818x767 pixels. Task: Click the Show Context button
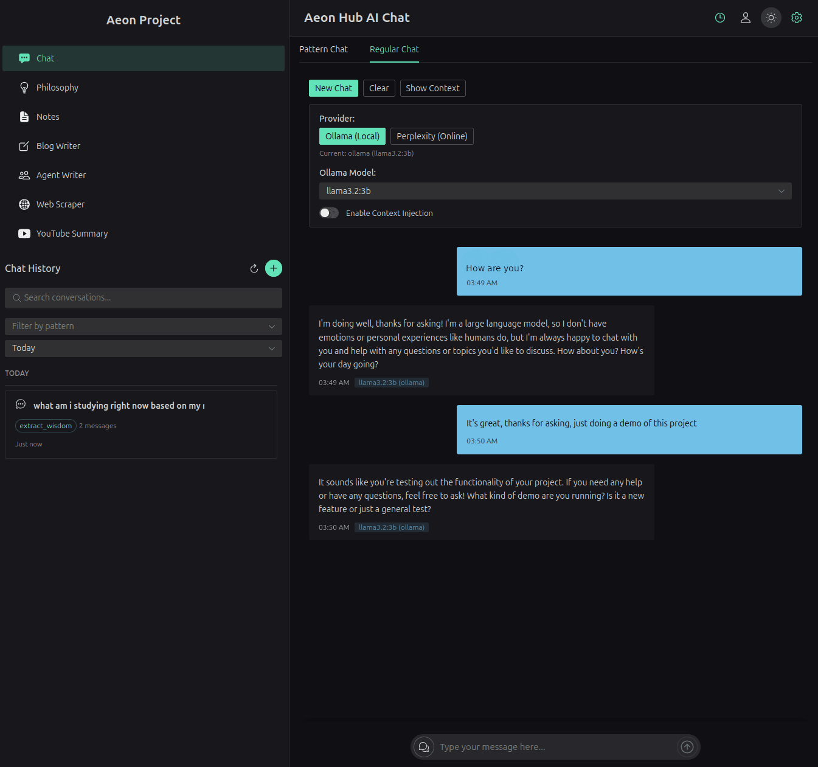[432, 88]
